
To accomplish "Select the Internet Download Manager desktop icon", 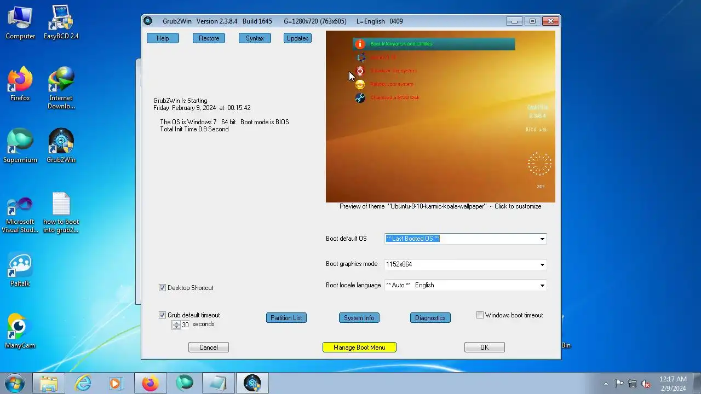I will click(61, 88).
